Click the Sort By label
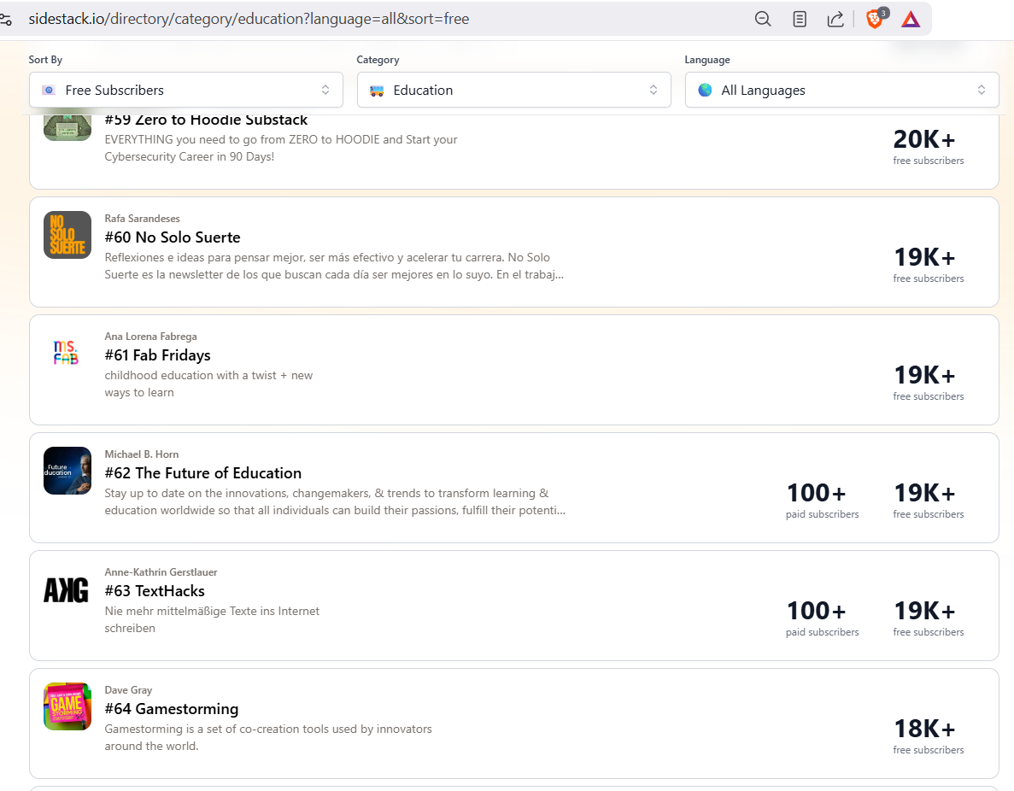This screenshot has height=791, width=1014. [x=45, y=60]
